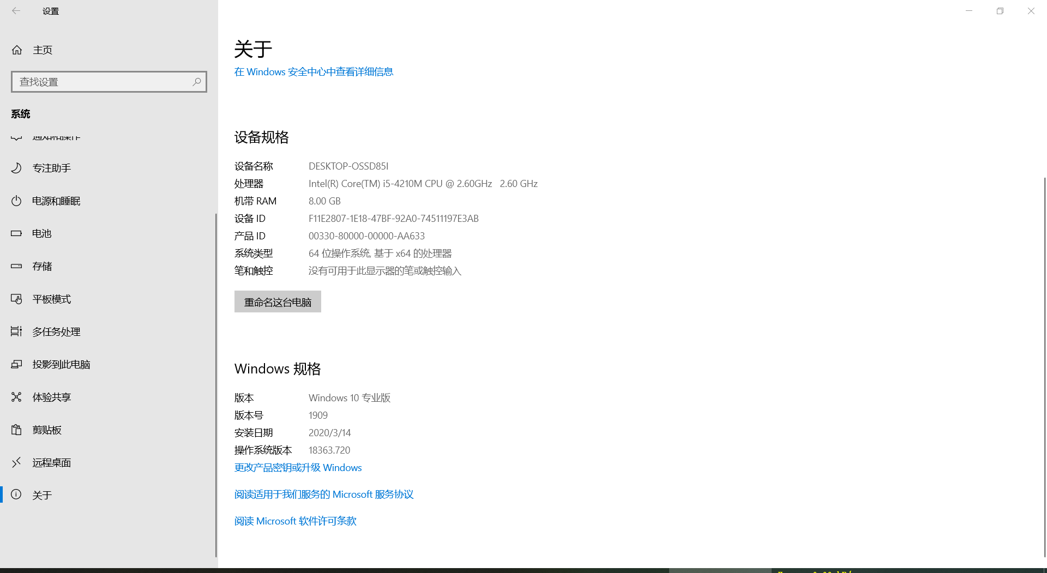Click the back arrow at top left
1047x573 pixels.
coord(16,10)
